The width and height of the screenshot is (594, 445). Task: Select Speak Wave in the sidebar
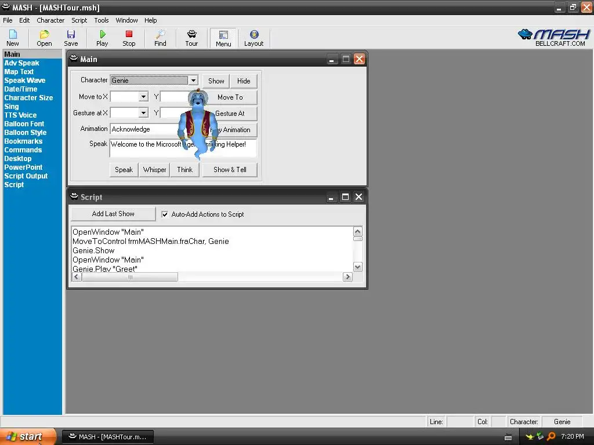[24, 80]
